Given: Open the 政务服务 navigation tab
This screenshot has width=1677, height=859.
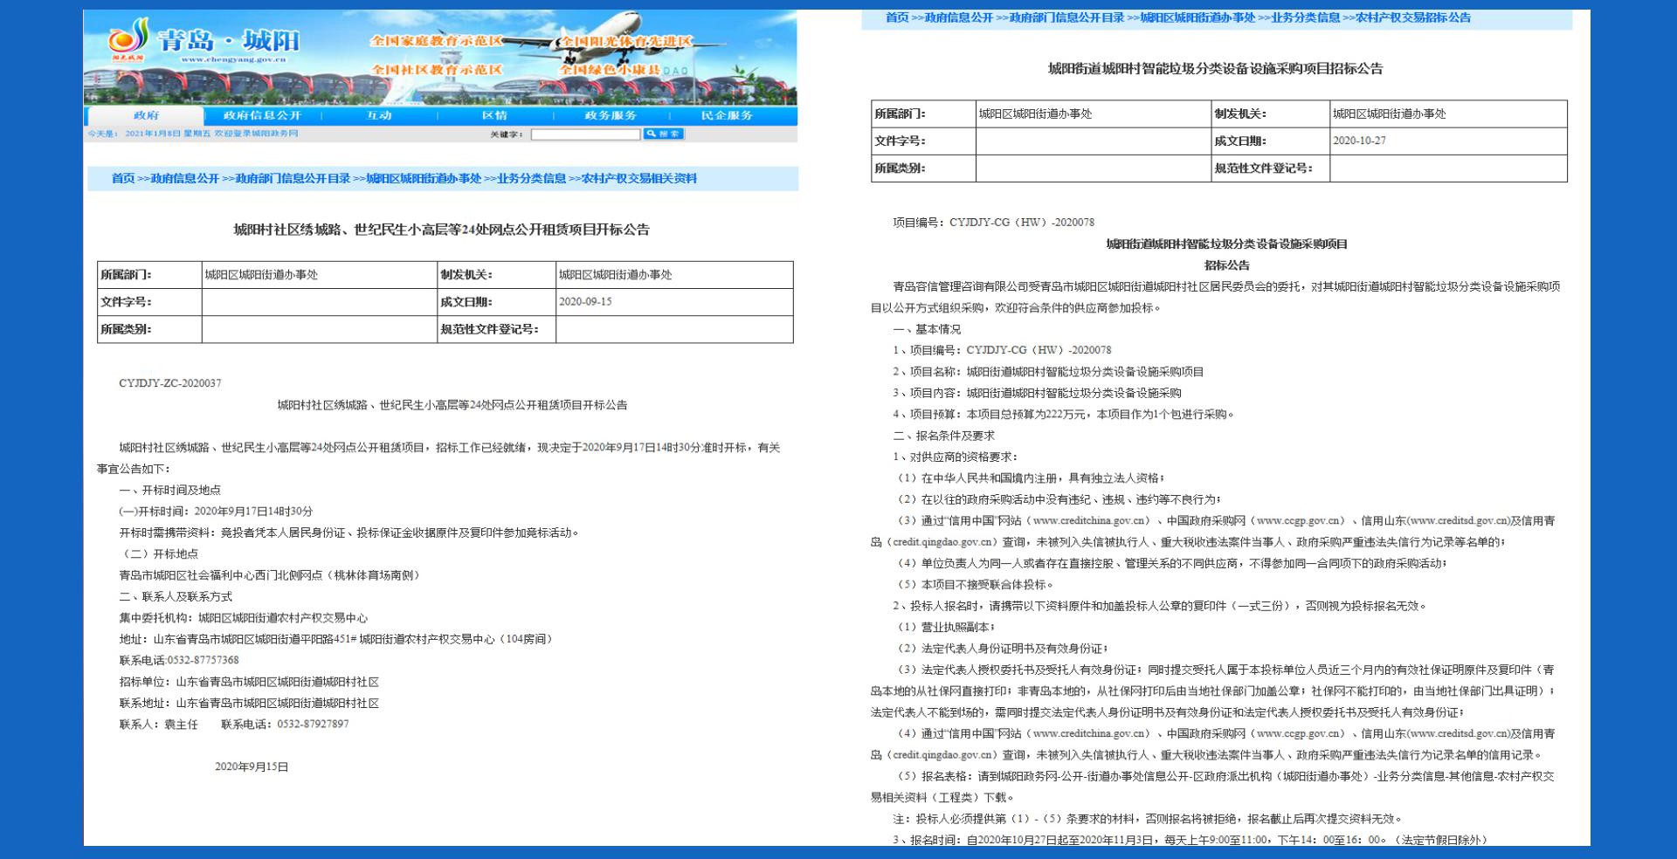Looking at the screenshot, I should coord(611,115).
